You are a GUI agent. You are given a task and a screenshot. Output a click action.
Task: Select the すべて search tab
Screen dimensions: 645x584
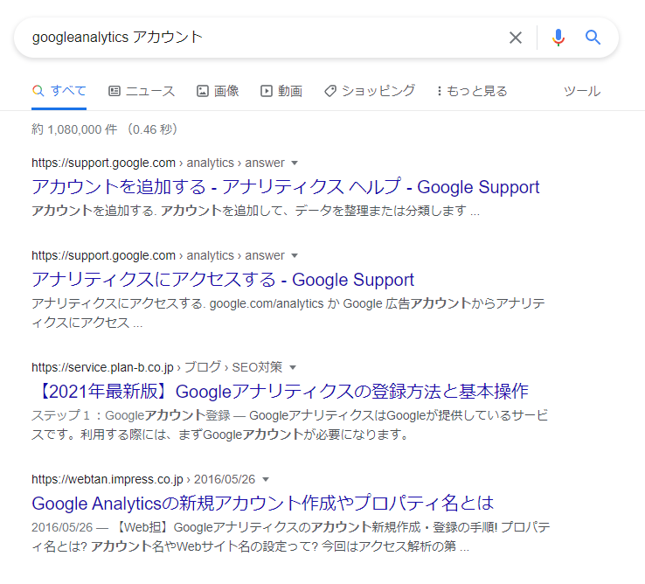tap(59, 91)
